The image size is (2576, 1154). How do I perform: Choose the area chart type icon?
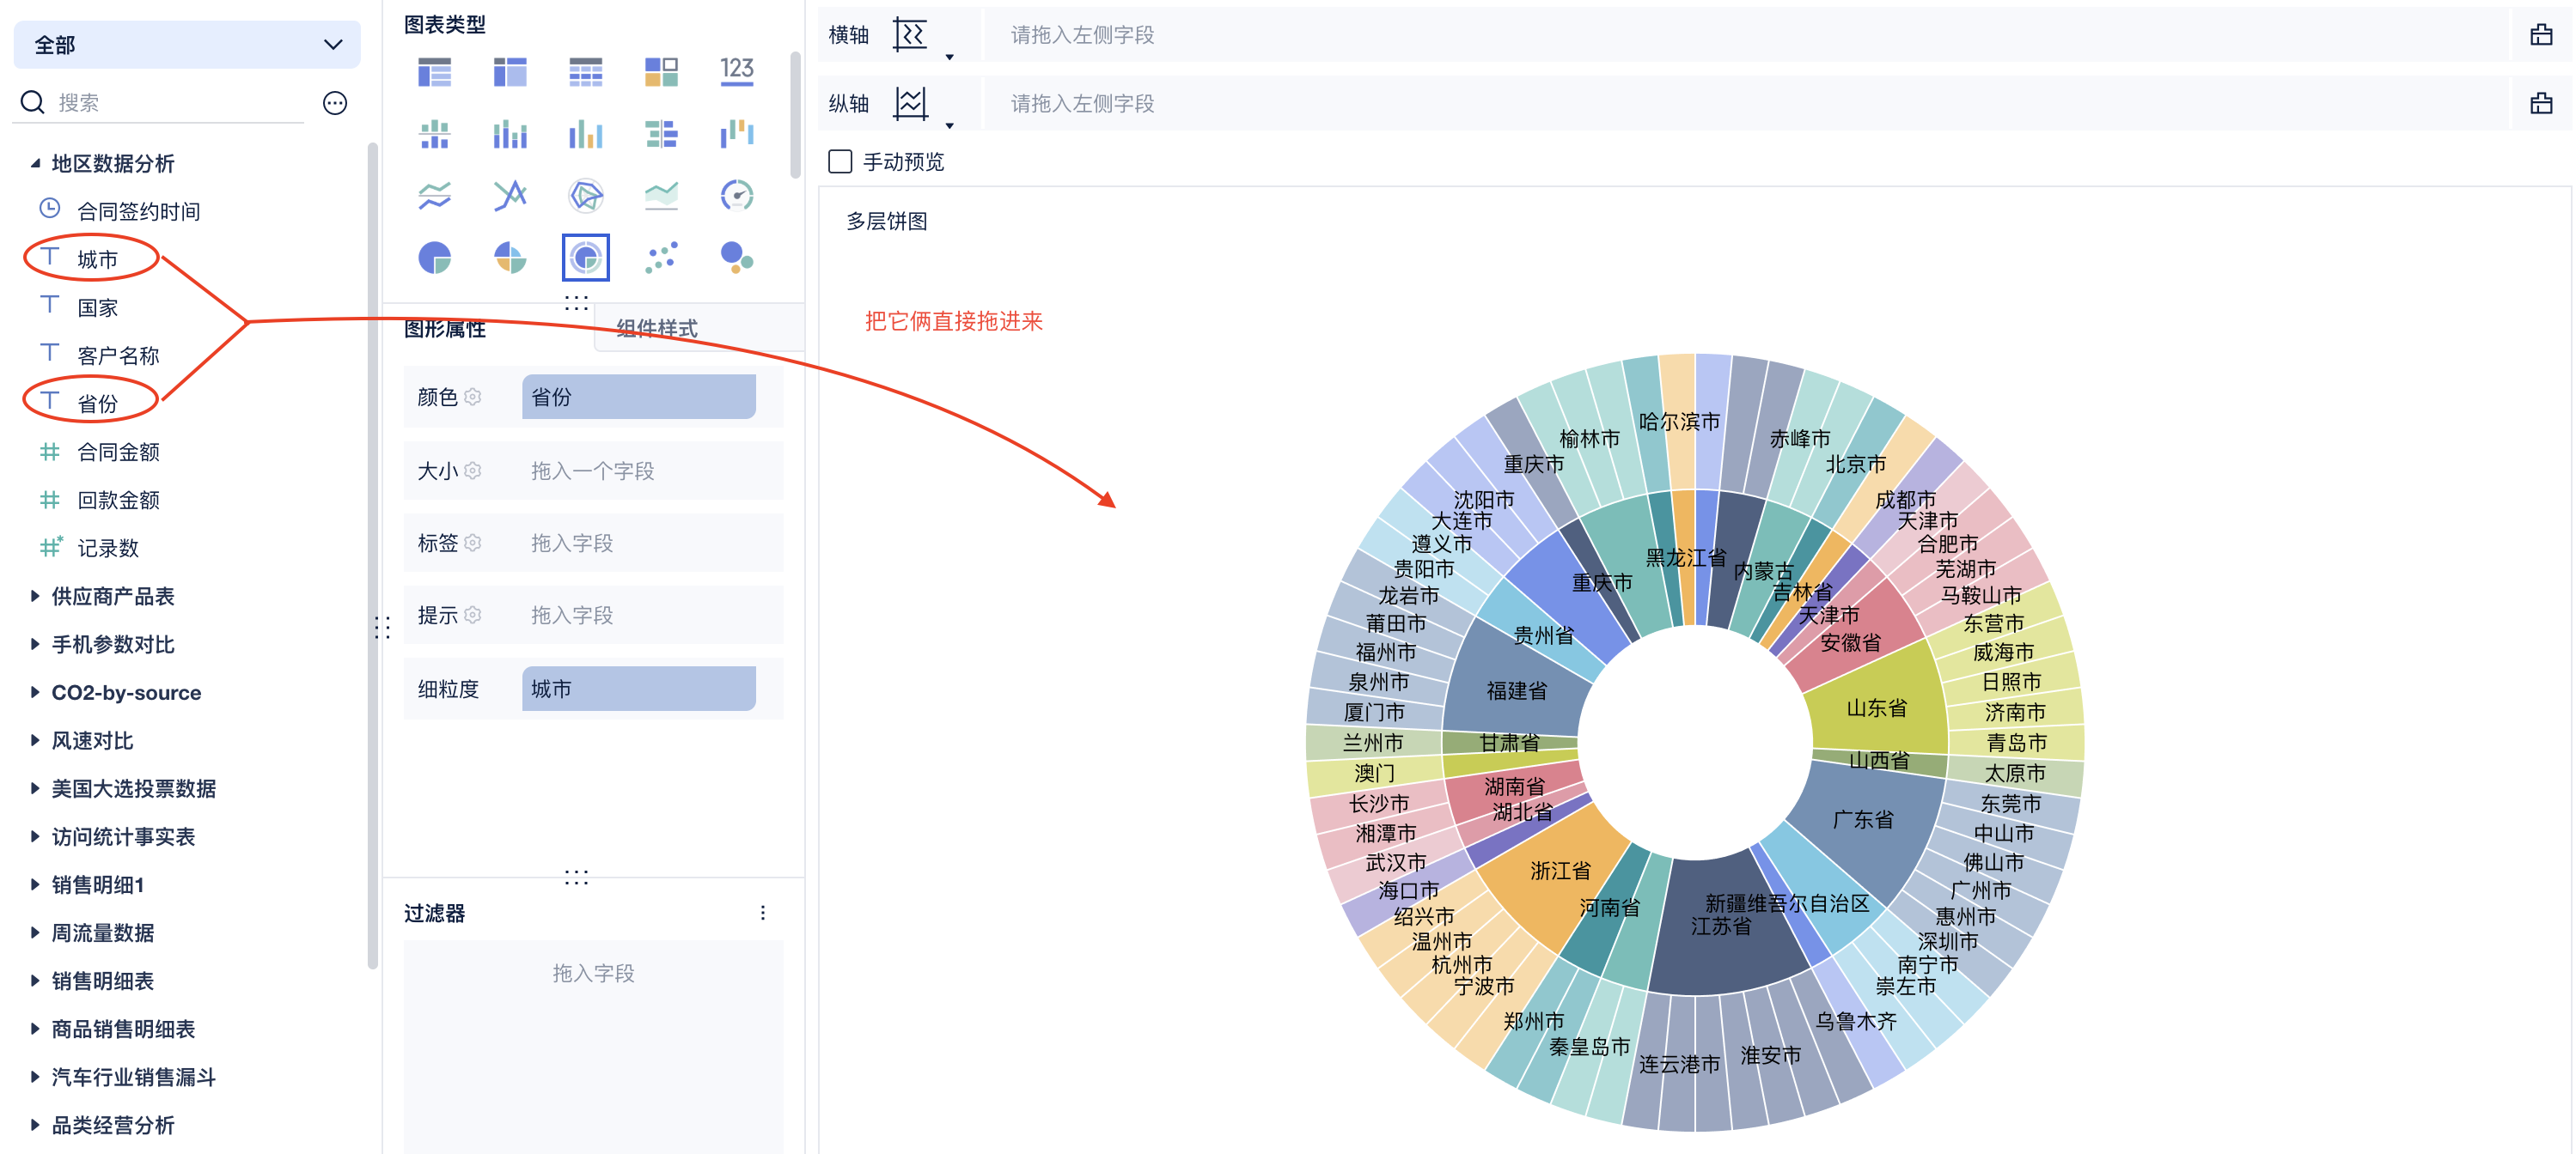[x=661, y=195]
